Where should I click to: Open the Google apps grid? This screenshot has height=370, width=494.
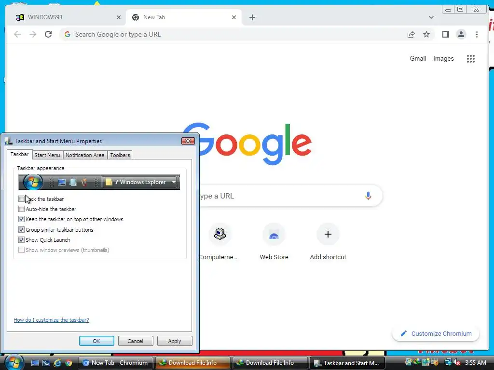point(471,58)
